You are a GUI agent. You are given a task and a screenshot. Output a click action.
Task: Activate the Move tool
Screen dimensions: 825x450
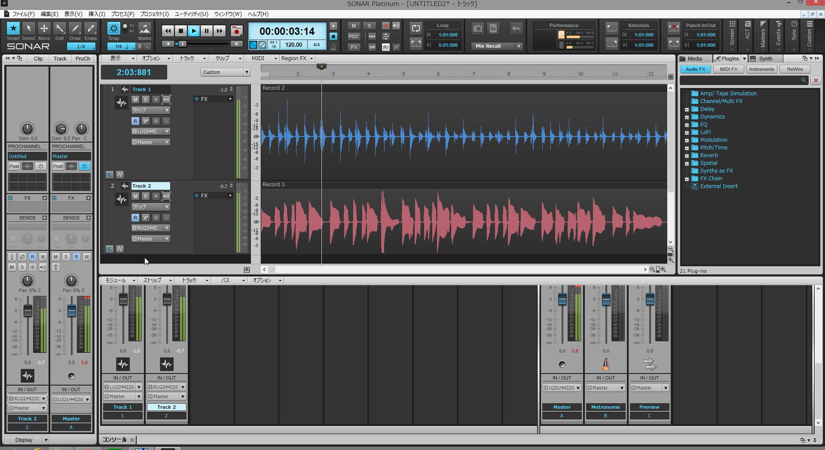44,28
